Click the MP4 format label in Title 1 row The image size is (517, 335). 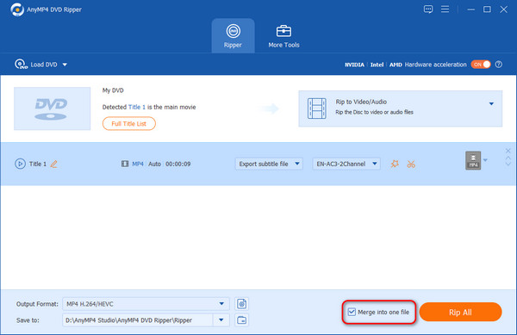[138, 164]
